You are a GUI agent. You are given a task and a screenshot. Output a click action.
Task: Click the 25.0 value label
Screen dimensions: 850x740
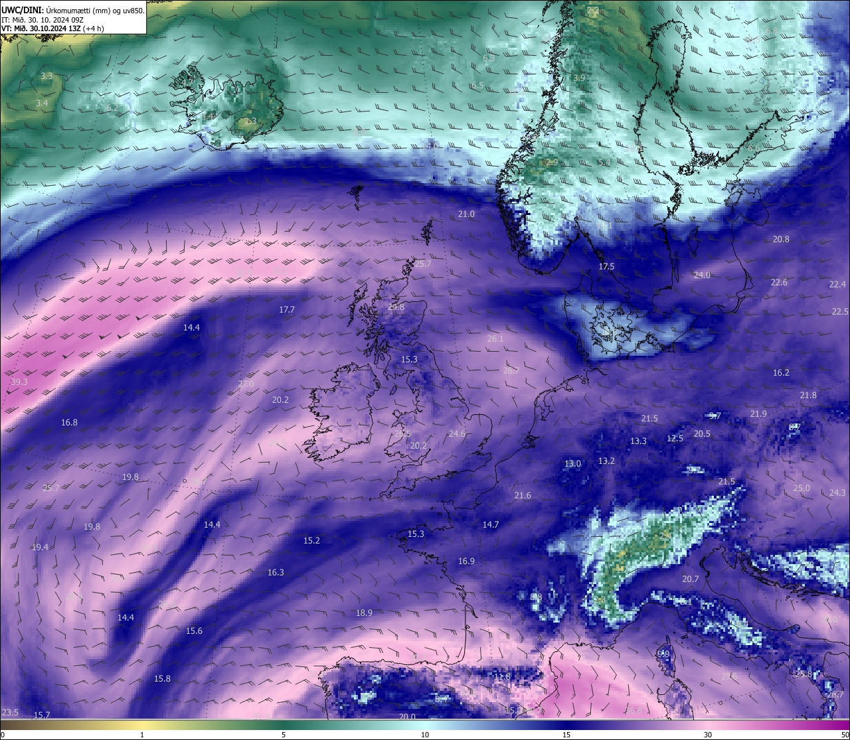tap(802, 488)
